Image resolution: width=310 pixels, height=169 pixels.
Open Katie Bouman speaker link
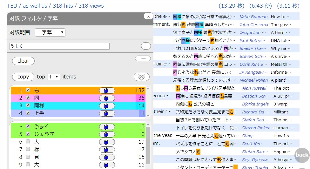[253, 17]
